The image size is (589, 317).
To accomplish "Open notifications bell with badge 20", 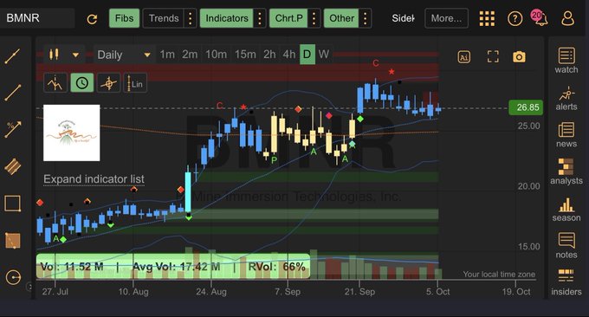I will pyautogui.click(x=540, y=17).
